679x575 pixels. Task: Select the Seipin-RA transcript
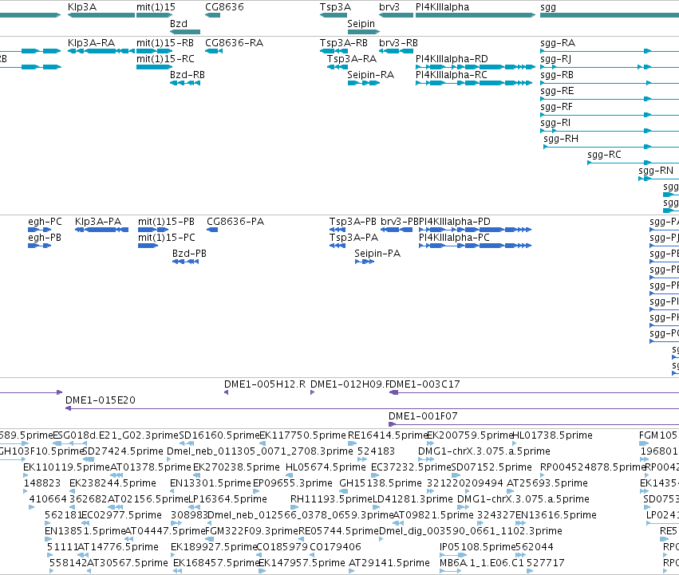pyautogui.click(x=363, y=83)
